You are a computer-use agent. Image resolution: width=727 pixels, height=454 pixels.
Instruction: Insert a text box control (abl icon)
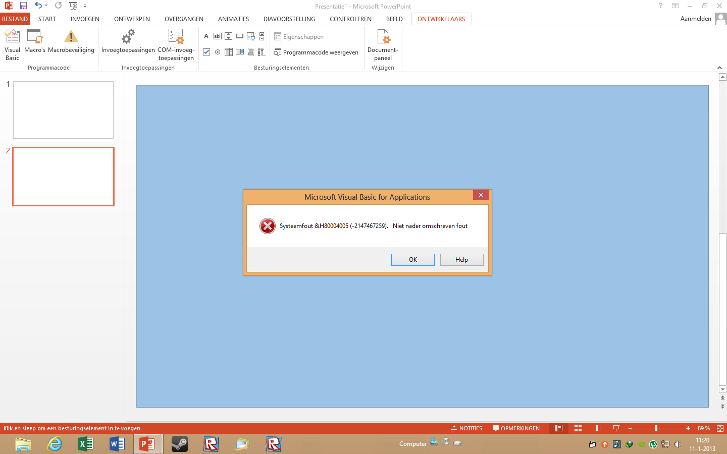218,36
